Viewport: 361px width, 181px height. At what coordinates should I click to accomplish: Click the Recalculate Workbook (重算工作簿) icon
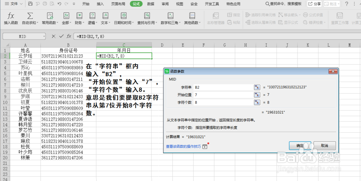click(x=340, y=16)
